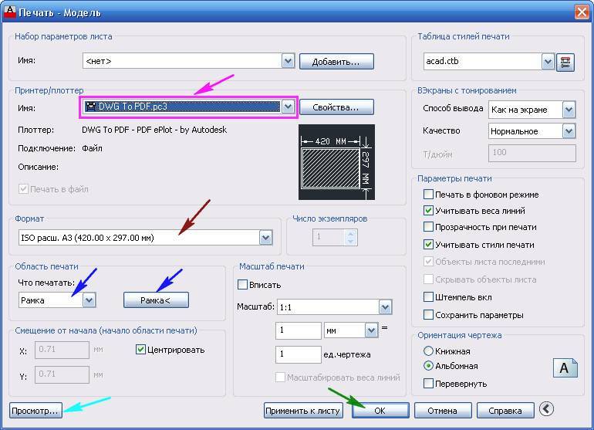Click the Подключение value 'Файл'
The height and width of the screenshot is (430, 594).
coord(92,148)
